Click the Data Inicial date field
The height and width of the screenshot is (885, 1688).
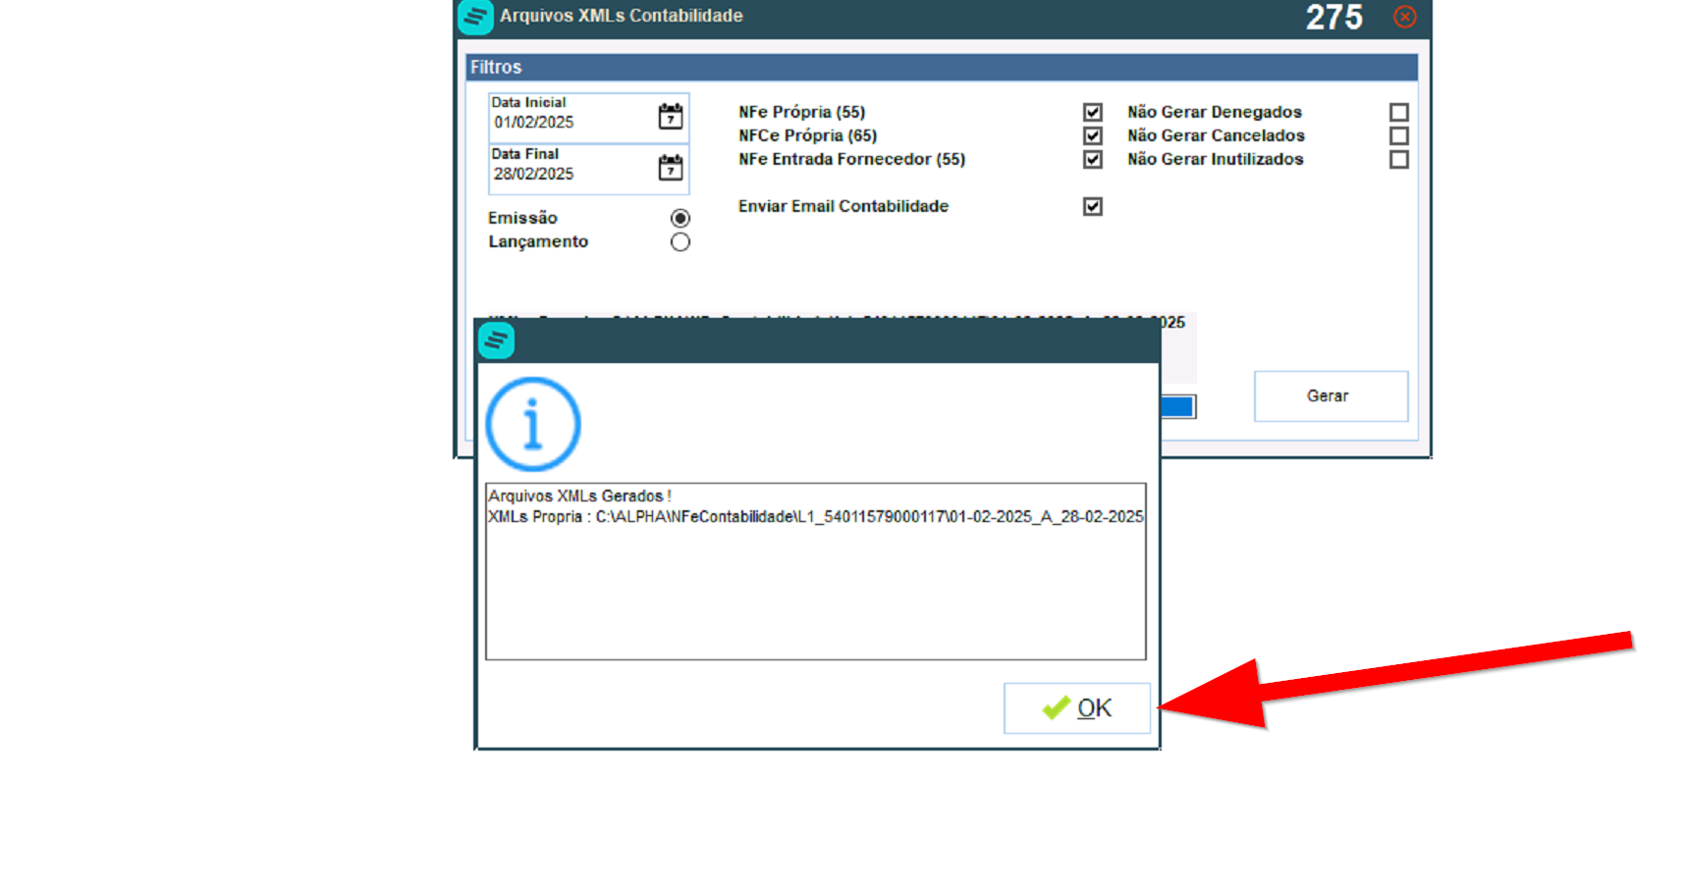pyautogui.click(x=570, y=123)
